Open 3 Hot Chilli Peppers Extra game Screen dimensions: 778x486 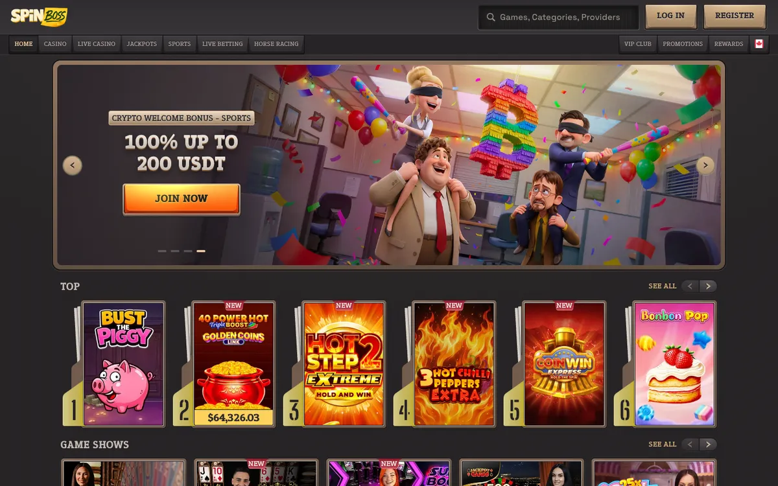pos(454,364)
